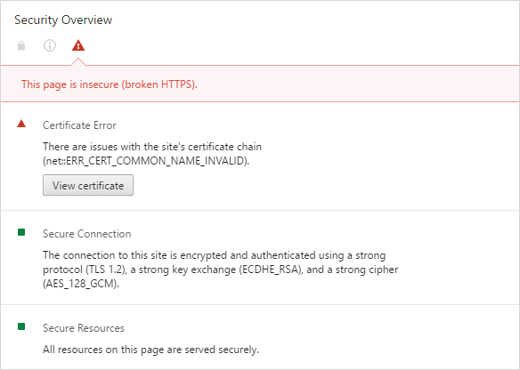The height and width of the screenshot is (370, 520).
Task: Click the AES_128_GCM cipher text
Action: pyautogui.click(x=81, y=284)
